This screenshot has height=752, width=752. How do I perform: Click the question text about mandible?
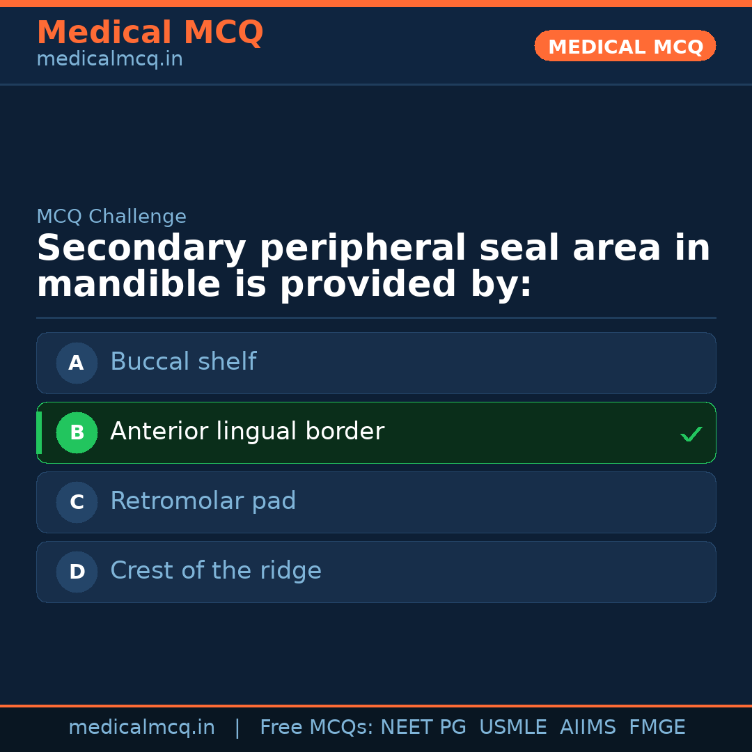pos(373,267)
